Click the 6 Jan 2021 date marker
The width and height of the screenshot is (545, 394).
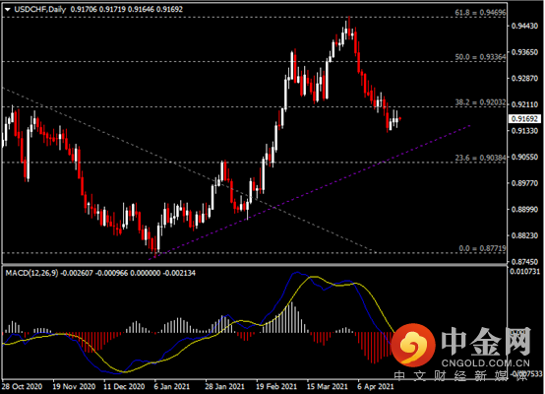pos(172,387)
